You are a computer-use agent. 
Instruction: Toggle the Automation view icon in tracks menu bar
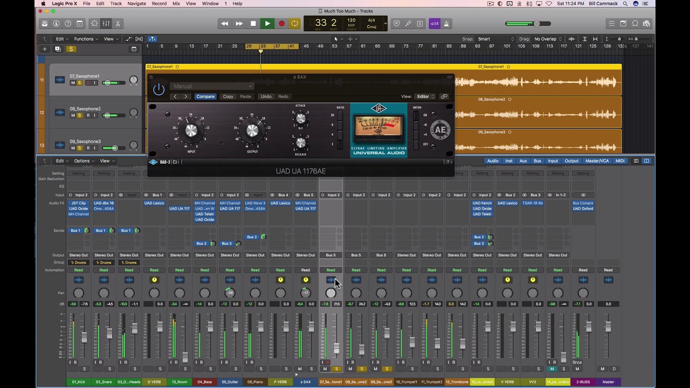128,39
